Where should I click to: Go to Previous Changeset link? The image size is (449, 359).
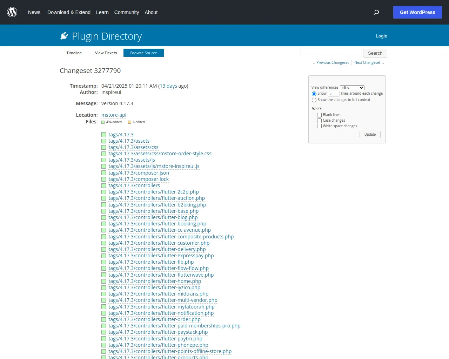point(333,63)
